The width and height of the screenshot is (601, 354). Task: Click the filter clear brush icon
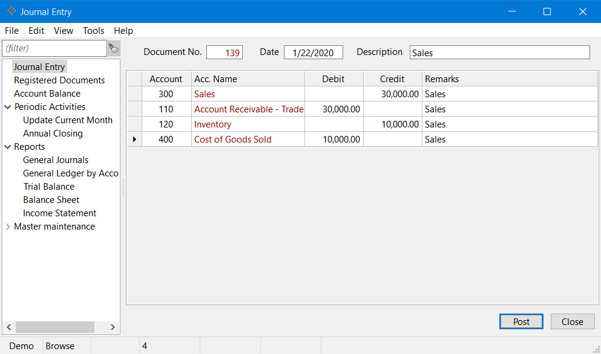pyautogui.click(x=114, y=48)
